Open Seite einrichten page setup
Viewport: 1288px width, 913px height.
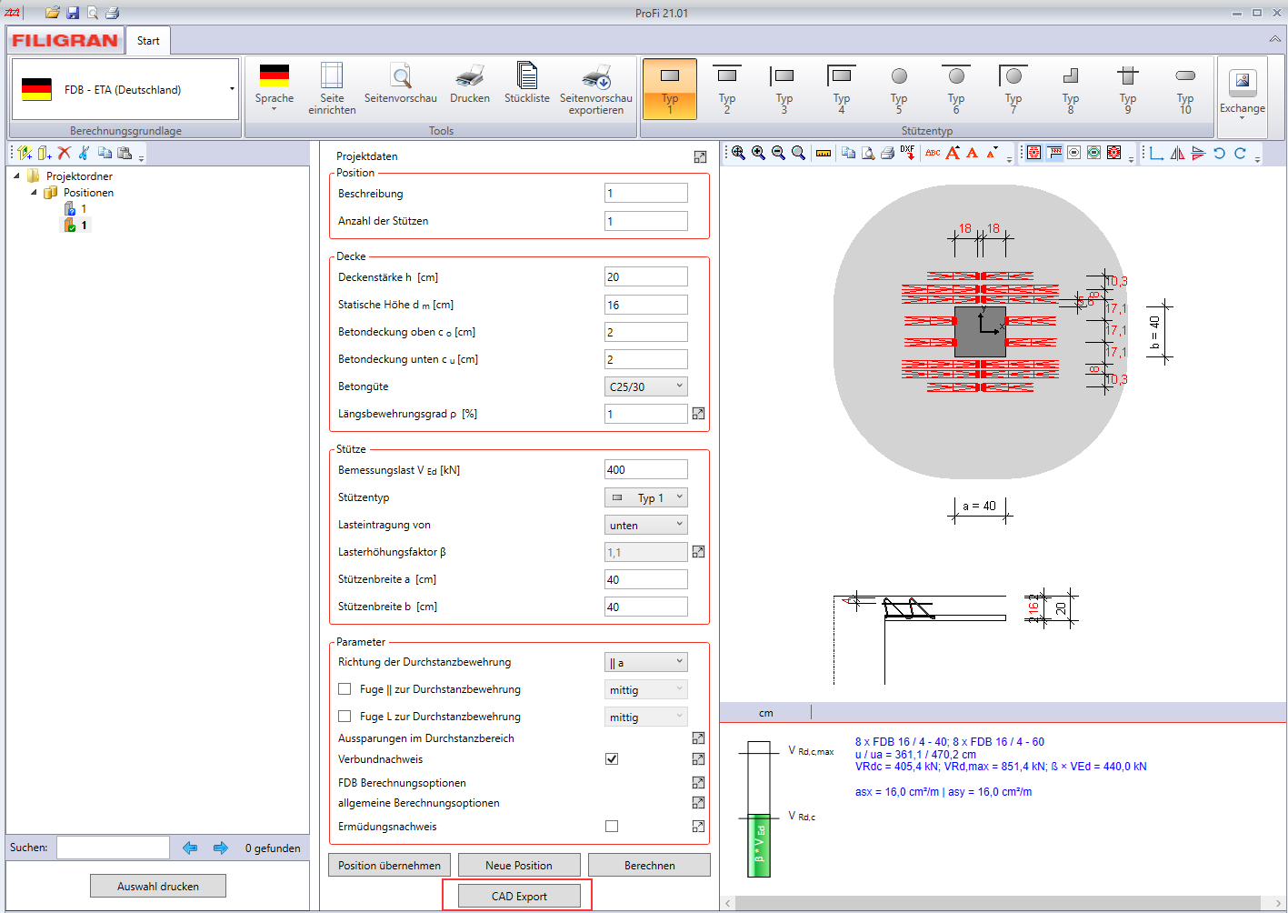[332, 89]
